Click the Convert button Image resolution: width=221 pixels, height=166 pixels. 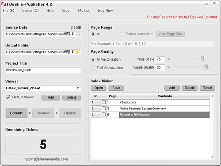pos(16,113)
